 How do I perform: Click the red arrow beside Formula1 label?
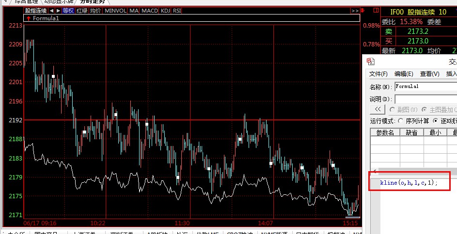pos(29,18)
